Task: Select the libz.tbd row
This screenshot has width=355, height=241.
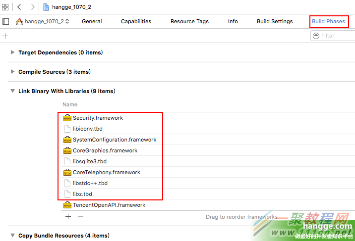Action: pos(208,194)
